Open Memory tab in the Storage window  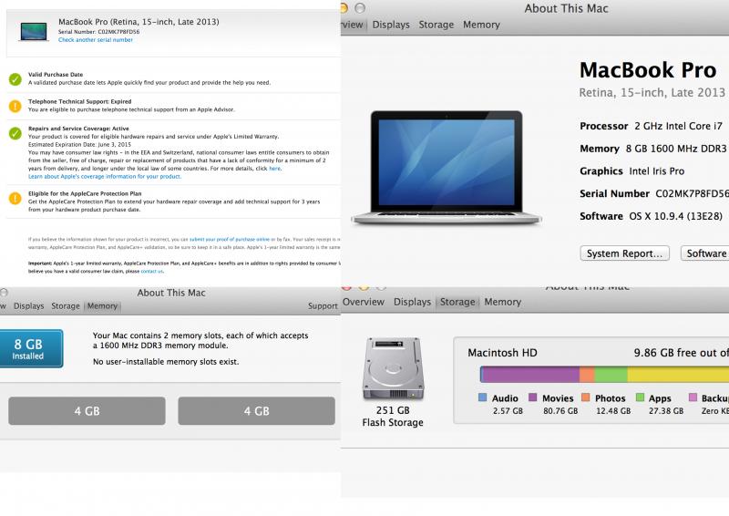click(503, 302)
